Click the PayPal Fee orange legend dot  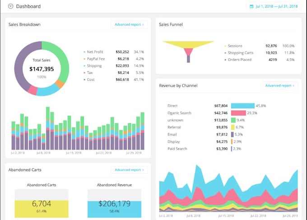pos(84,59)
